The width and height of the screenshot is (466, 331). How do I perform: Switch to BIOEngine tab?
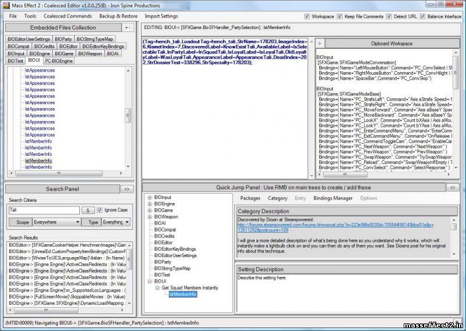pos(40,54)
